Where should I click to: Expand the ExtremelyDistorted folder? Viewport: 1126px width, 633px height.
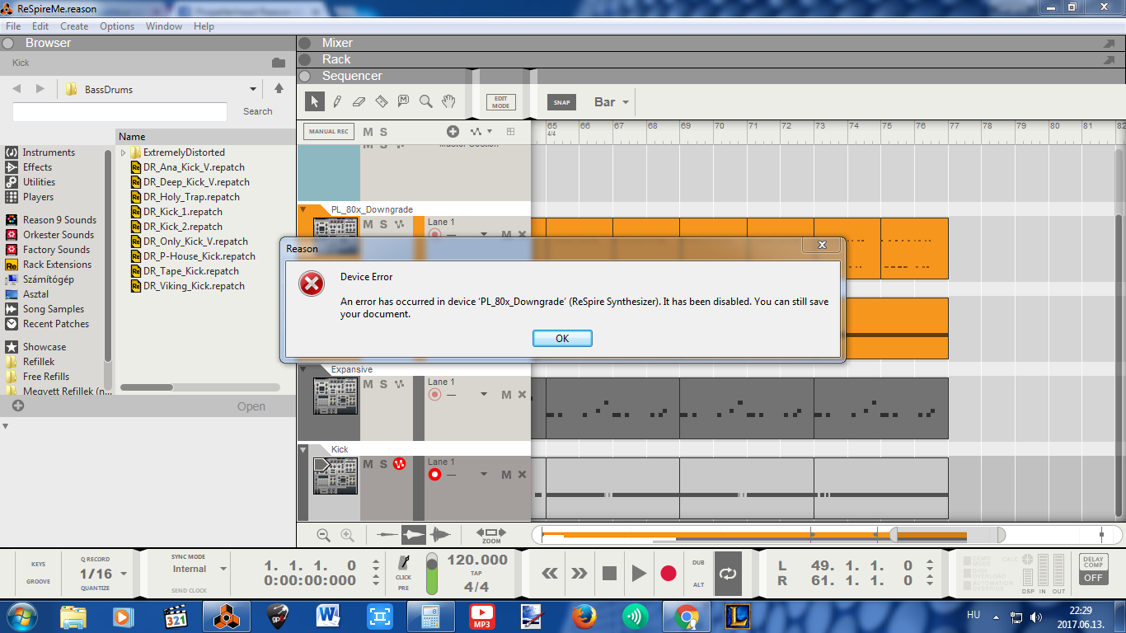(124, 152)
